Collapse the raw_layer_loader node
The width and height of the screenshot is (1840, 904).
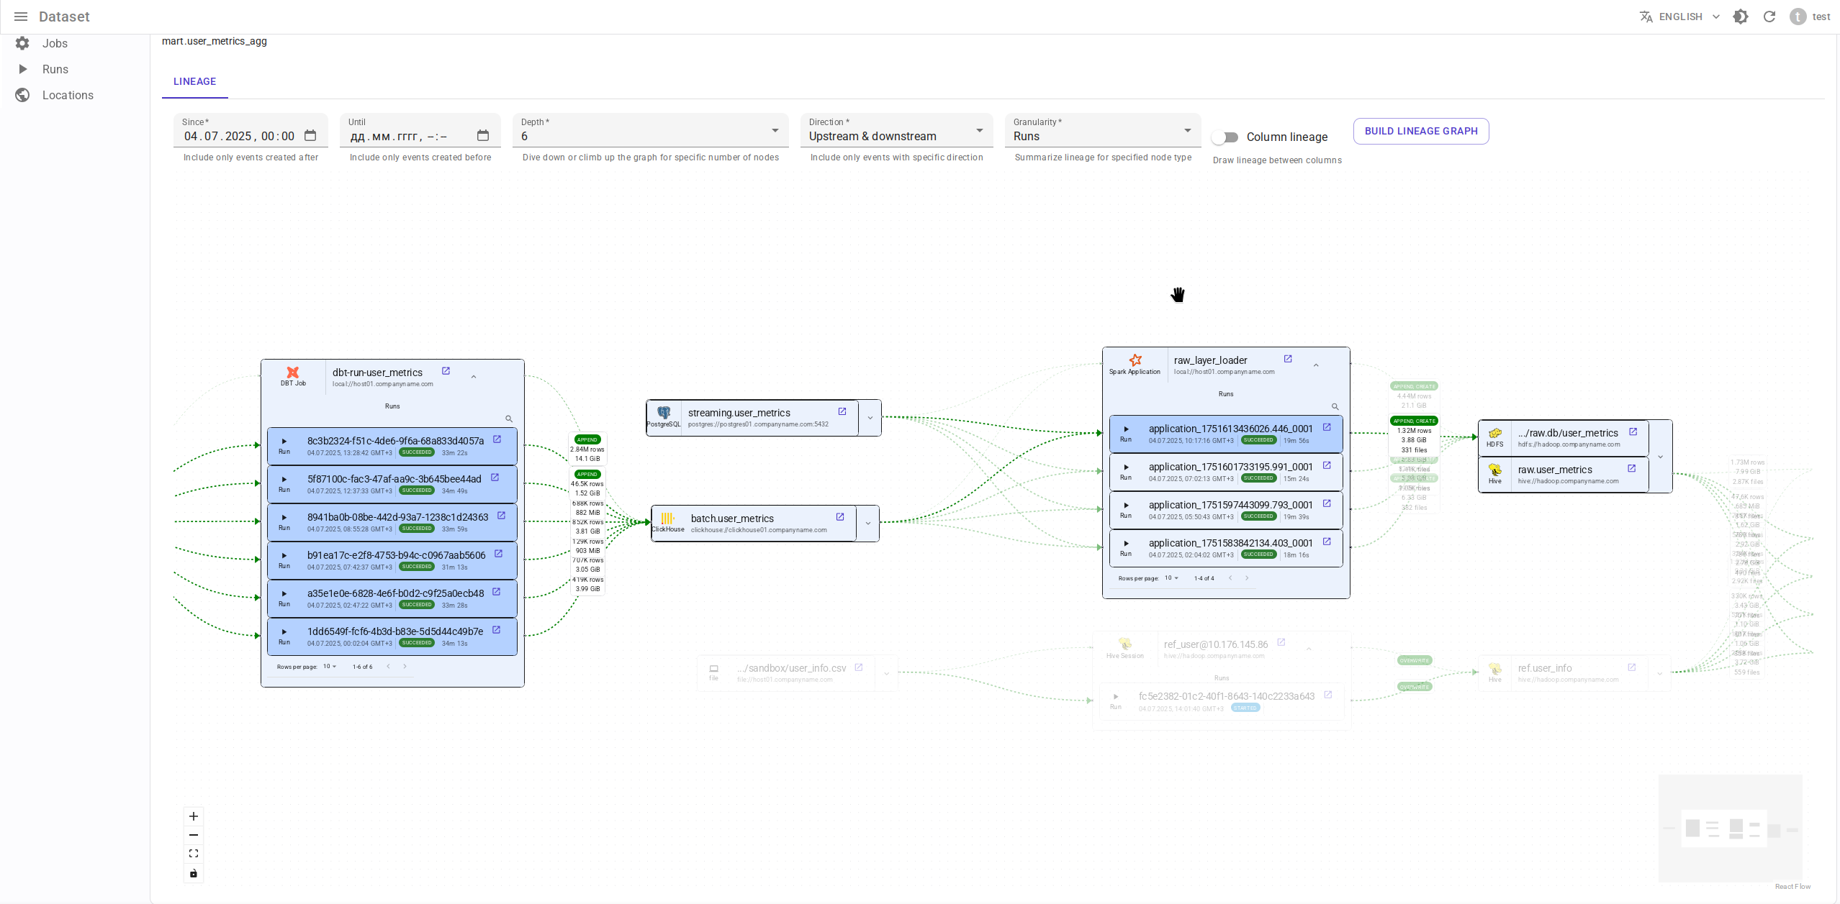pyautogui.click(x=1316, y=365)
